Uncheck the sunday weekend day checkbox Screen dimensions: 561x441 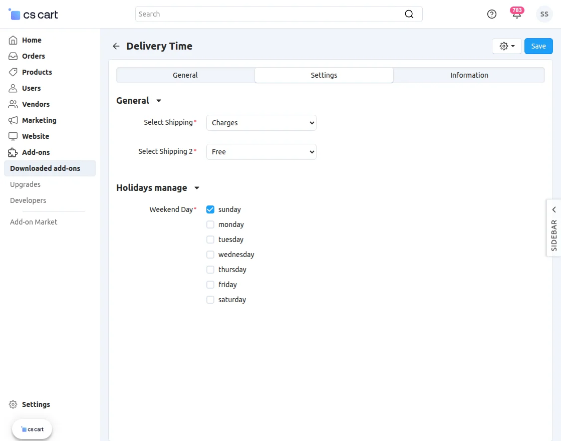click(x=210, y=209)
